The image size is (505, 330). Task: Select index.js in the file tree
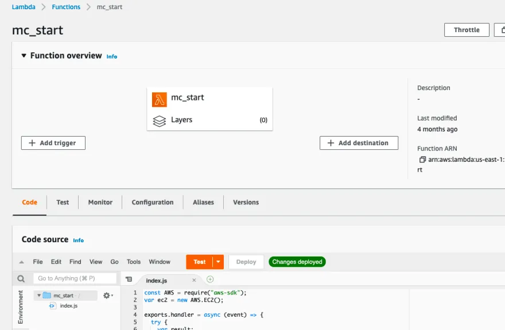(x=69, y=305)
